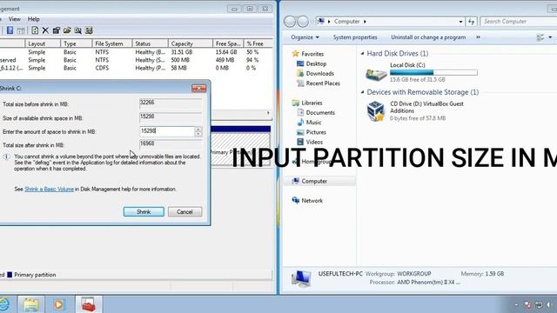Click the grayed console tree icon next to Help
This screenshot has width=557, height=313.
pos(21,30)
